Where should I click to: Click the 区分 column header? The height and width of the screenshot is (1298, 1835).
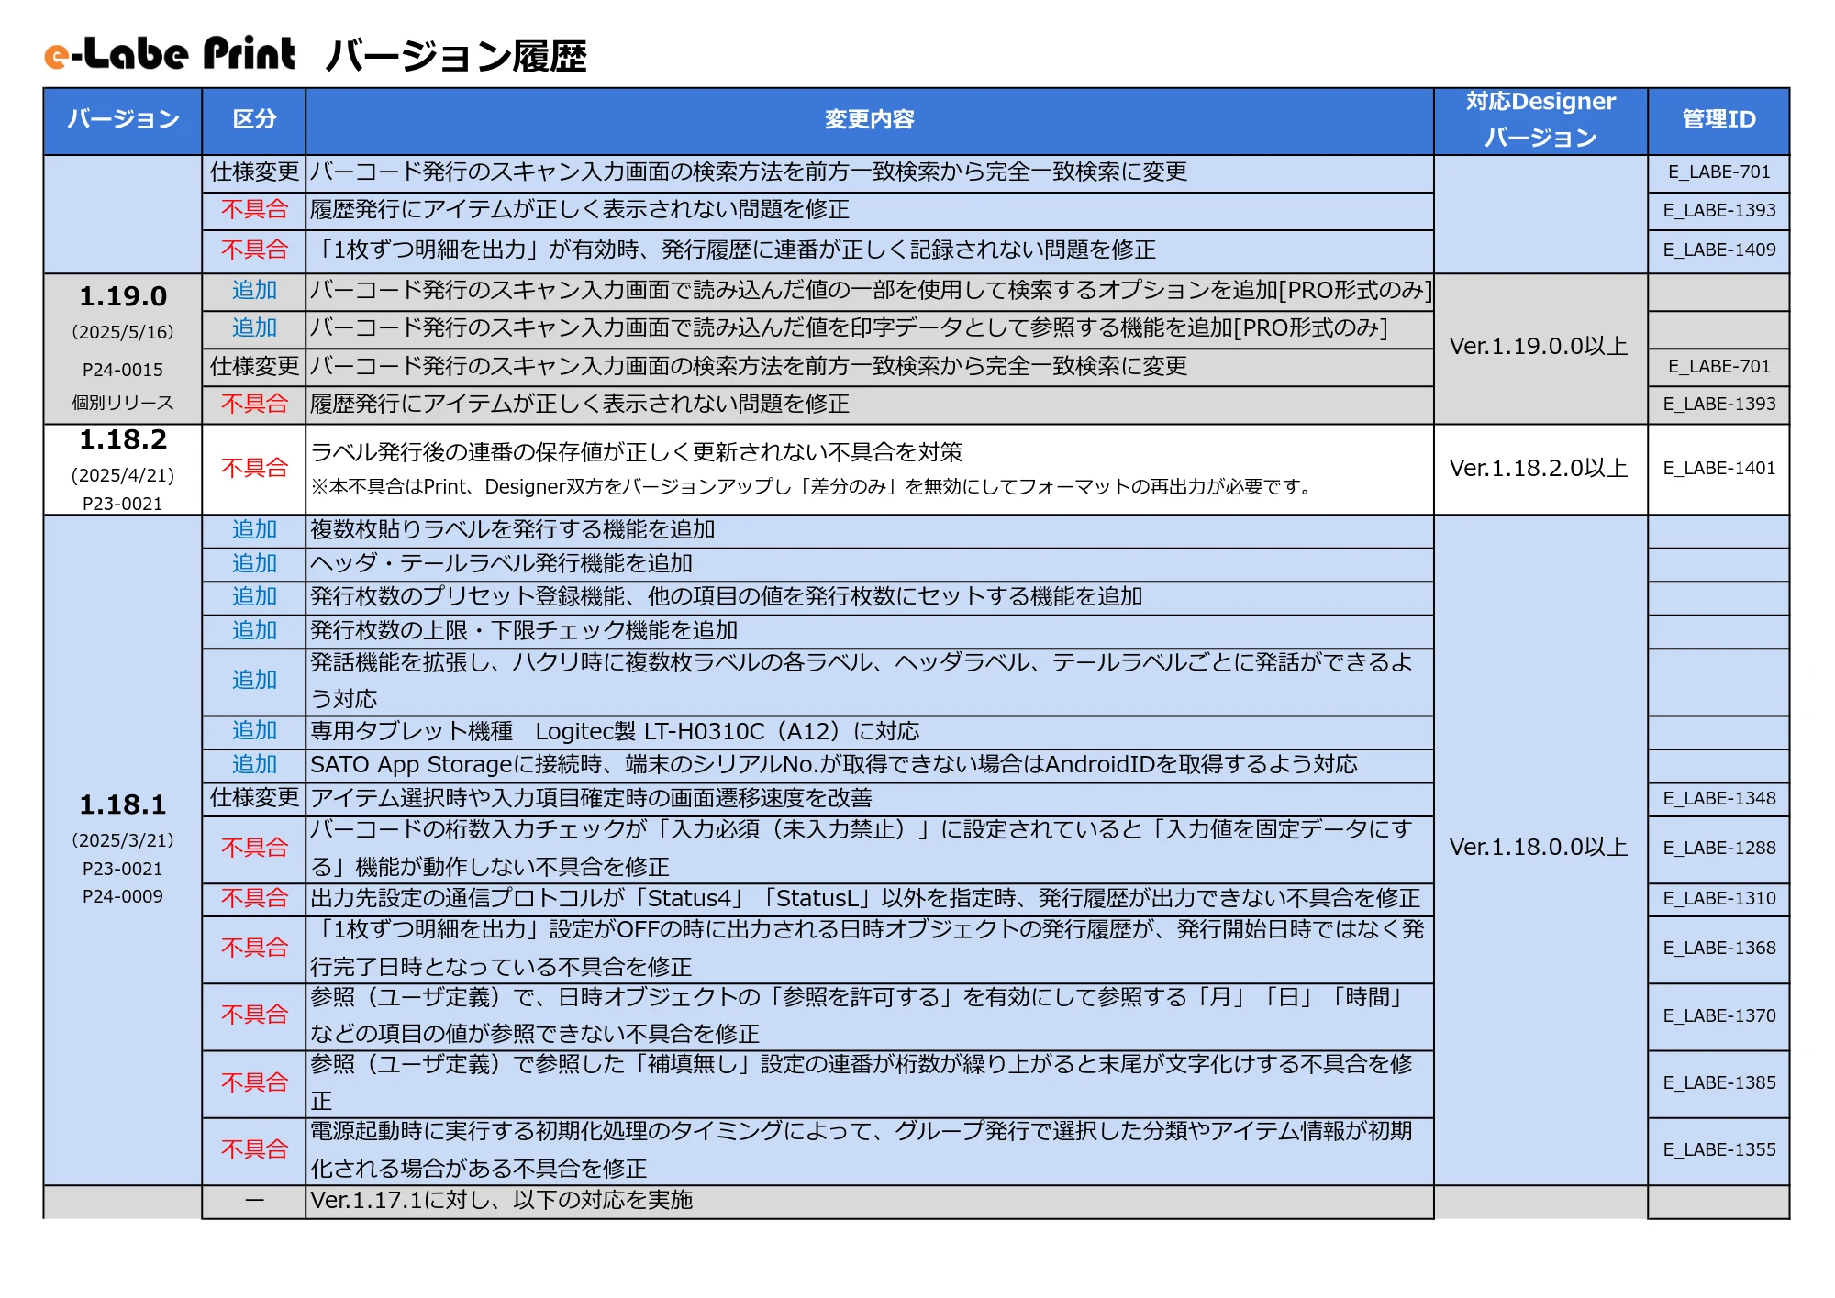pos(254,120)
